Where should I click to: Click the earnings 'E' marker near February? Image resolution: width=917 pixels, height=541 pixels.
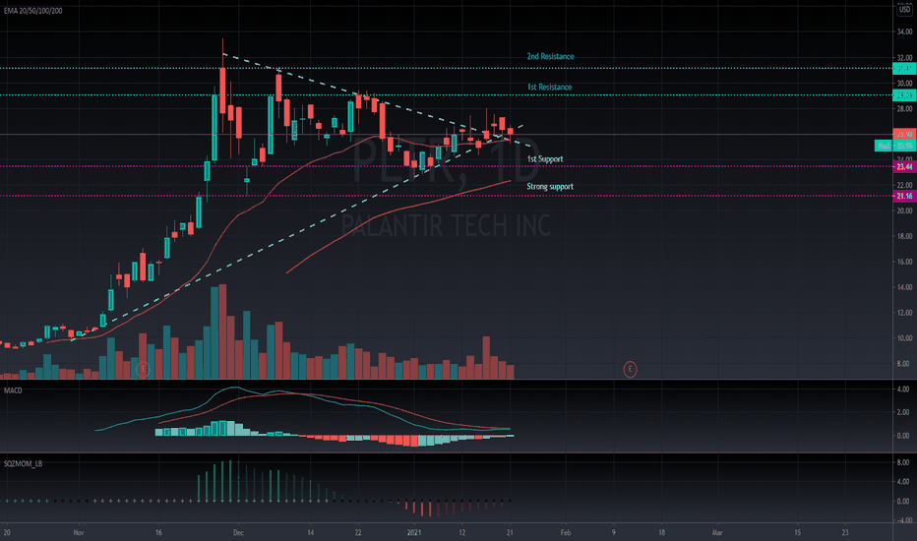[630, 369]
